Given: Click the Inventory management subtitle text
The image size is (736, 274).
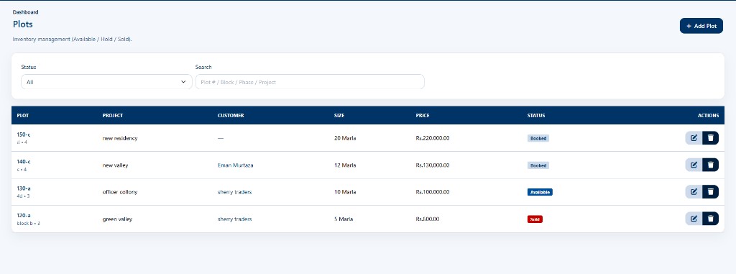Looking at the screenshot, I should 73,40.
